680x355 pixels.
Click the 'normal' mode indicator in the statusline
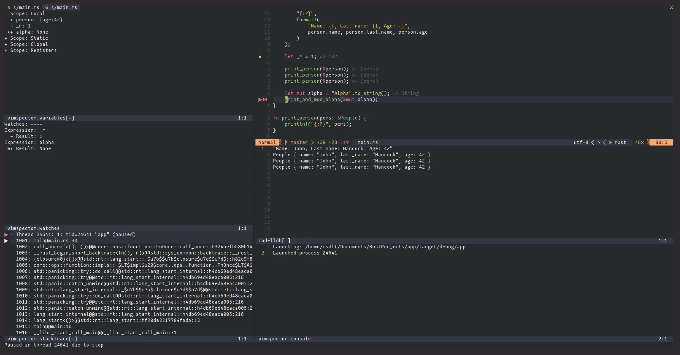pos(267,142)
